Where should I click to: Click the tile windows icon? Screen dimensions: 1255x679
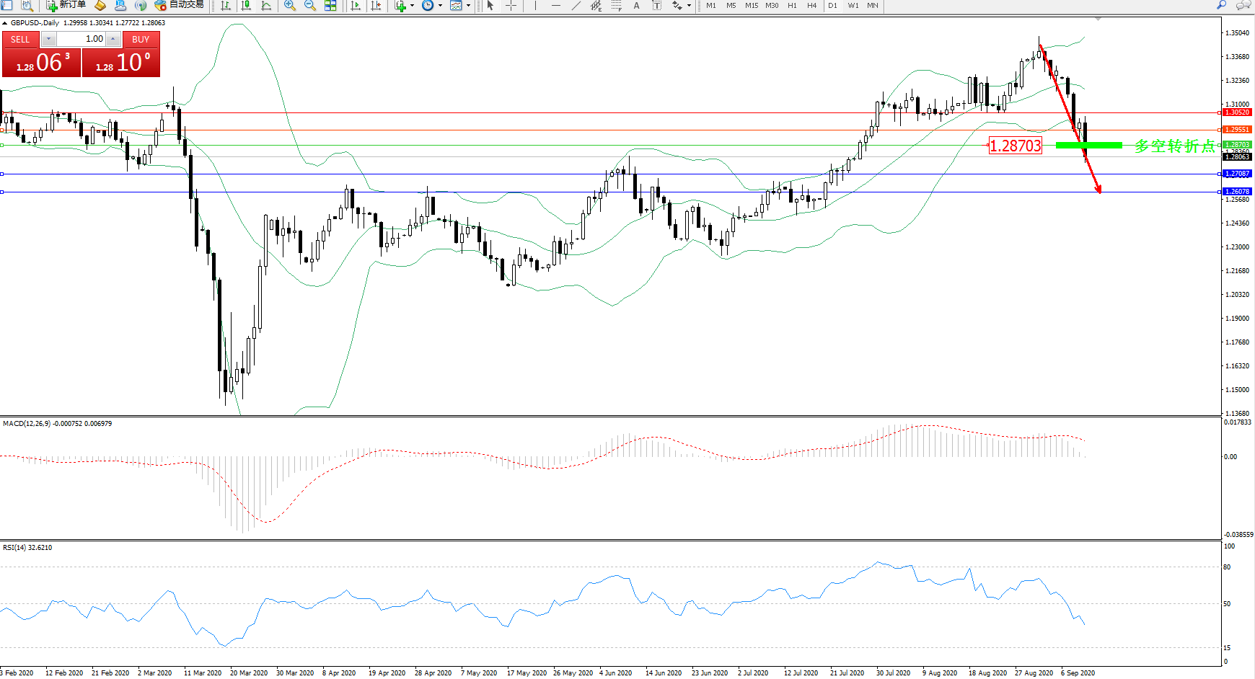tap(330, 6)
